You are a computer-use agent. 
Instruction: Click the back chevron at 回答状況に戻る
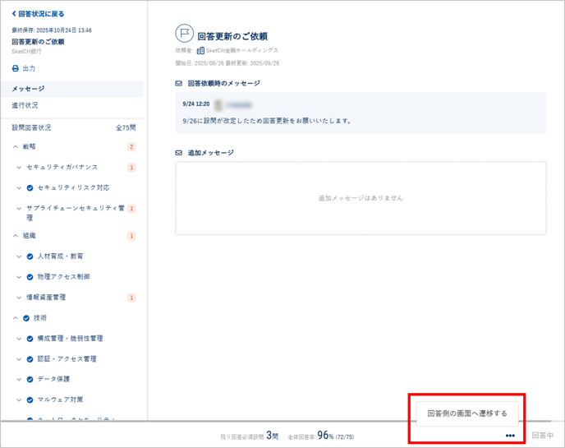click(x=14, y=14)
